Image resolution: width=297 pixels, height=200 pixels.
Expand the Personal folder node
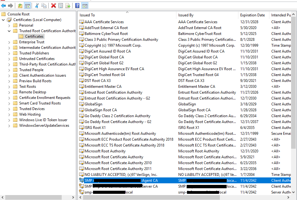click(9, 25)
